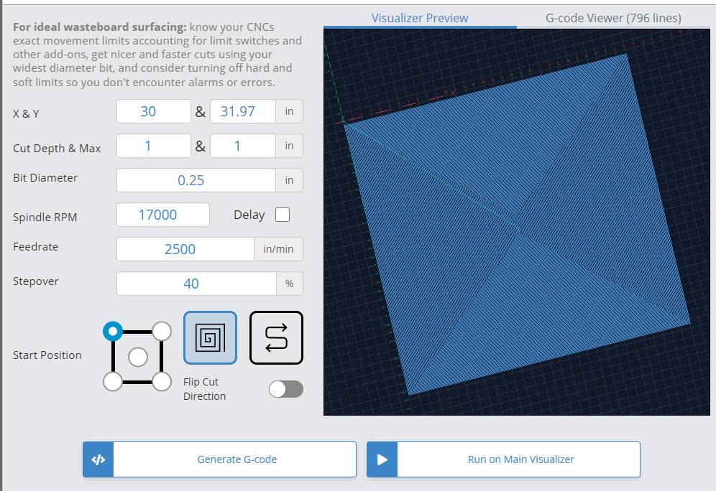Click the 'Feedrate' label
Viewport: 716px width, 491px height.
point(36,247)
